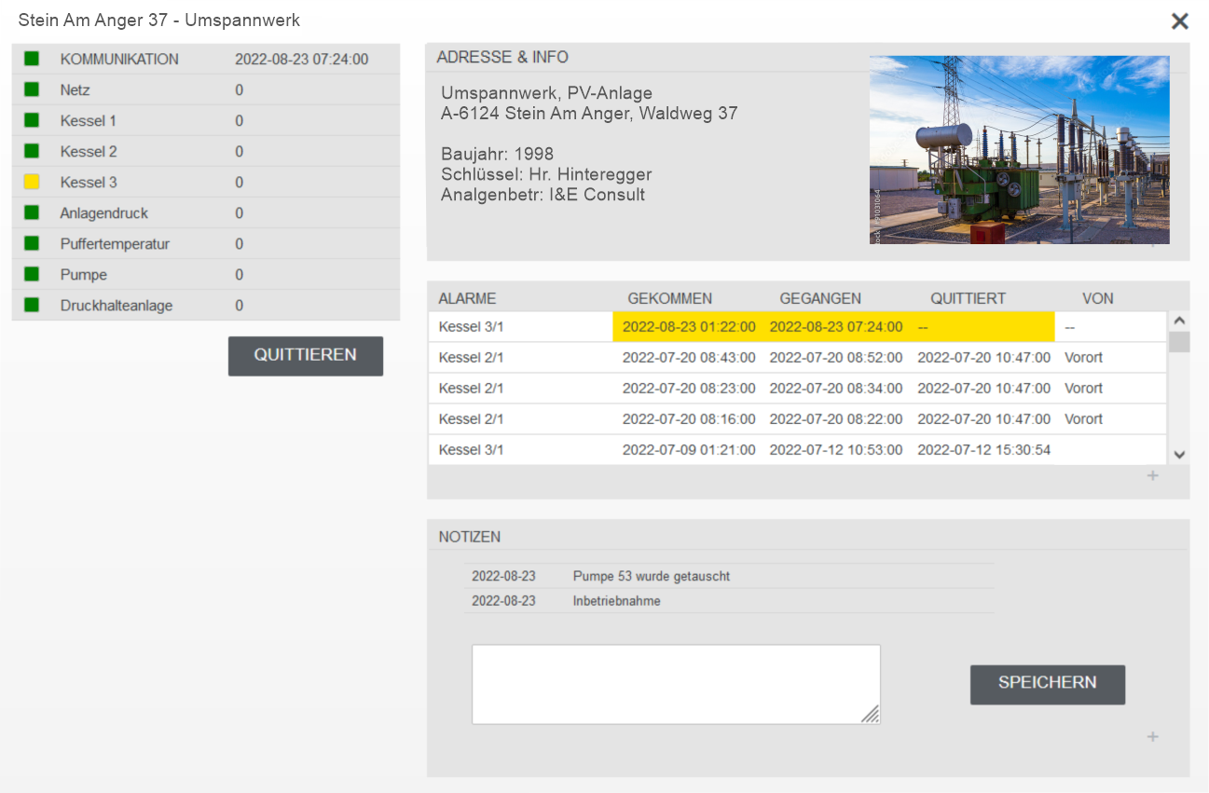Image resolution: width=1209 pixels, height=793 pixels.
Task: Select Kessel 2/1 alarm from 08:16:00
Action: [x=797, y=419]
